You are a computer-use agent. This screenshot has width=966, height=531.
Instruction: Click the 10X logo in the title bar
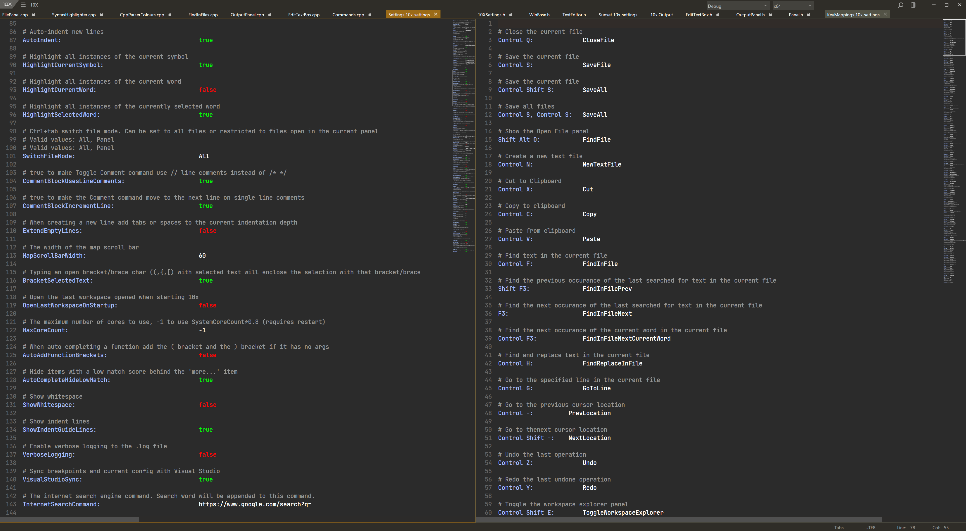[x=8, y=5]
